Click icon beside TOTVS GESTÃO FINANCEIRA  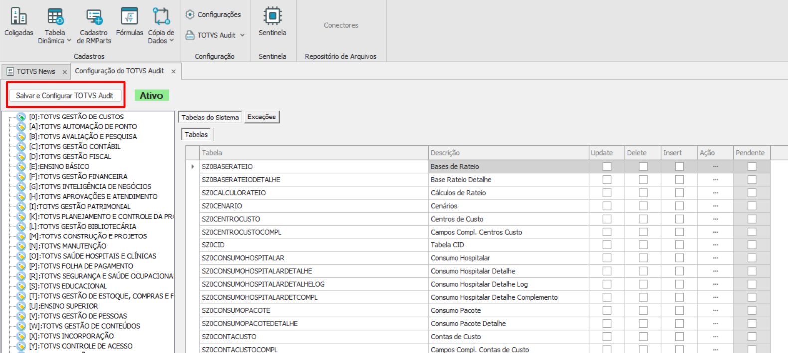coord(21,177)
